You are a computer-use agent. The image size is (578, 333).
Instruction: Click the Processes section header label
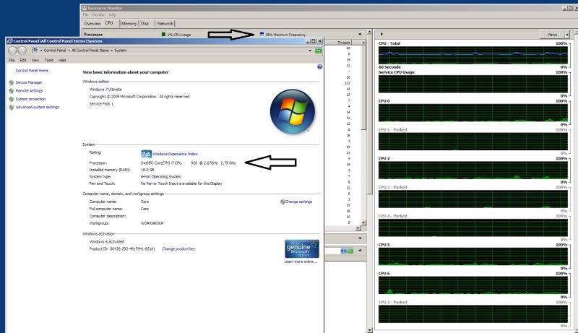coord(93,34)
